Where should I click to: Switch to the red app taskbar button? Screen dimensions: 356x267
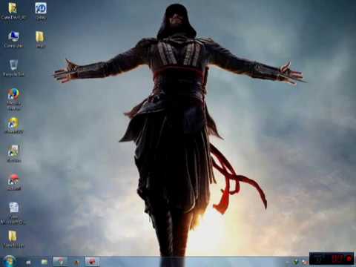tap(92, 262)
